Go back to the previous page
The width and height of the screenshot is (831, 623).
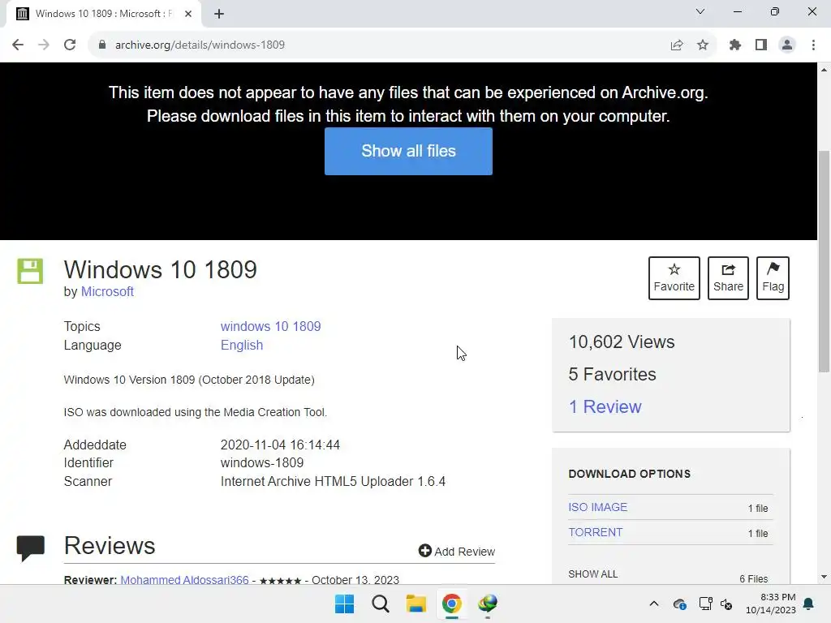[18, 45]
